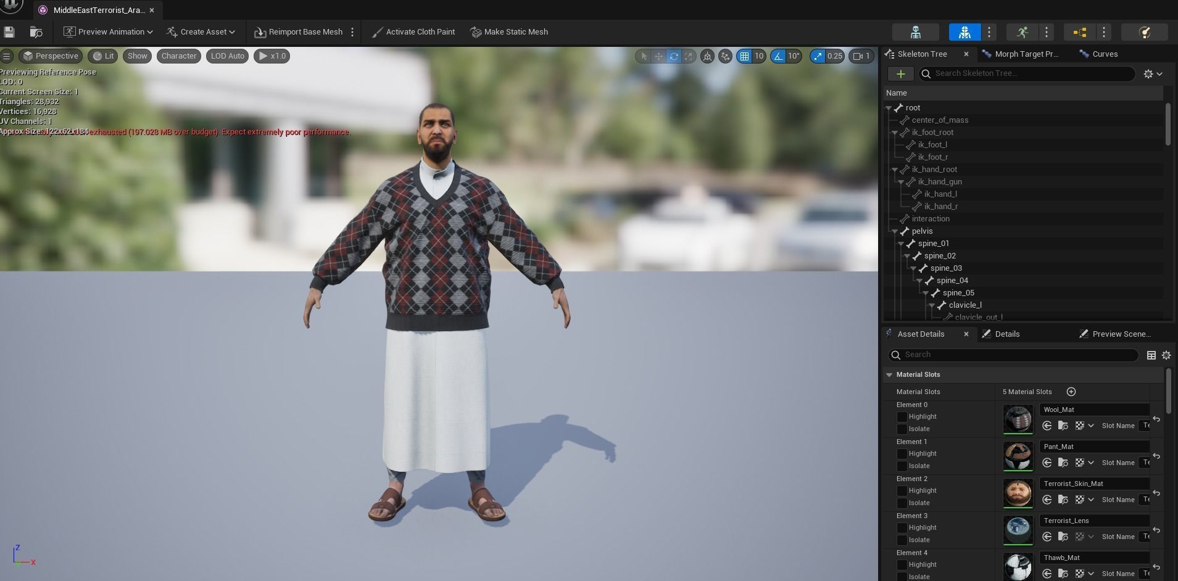Screen dimensions: 1178x581
Task: Open the Show viewport menu
Action: pos(137,56)
